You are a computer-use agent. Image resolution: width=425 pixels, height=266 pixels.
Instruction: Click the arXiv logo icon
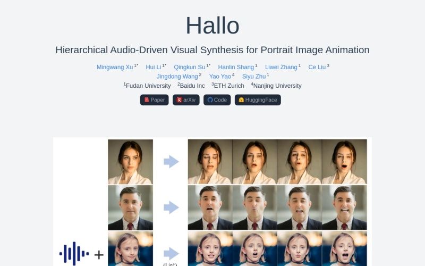(179, 100)
